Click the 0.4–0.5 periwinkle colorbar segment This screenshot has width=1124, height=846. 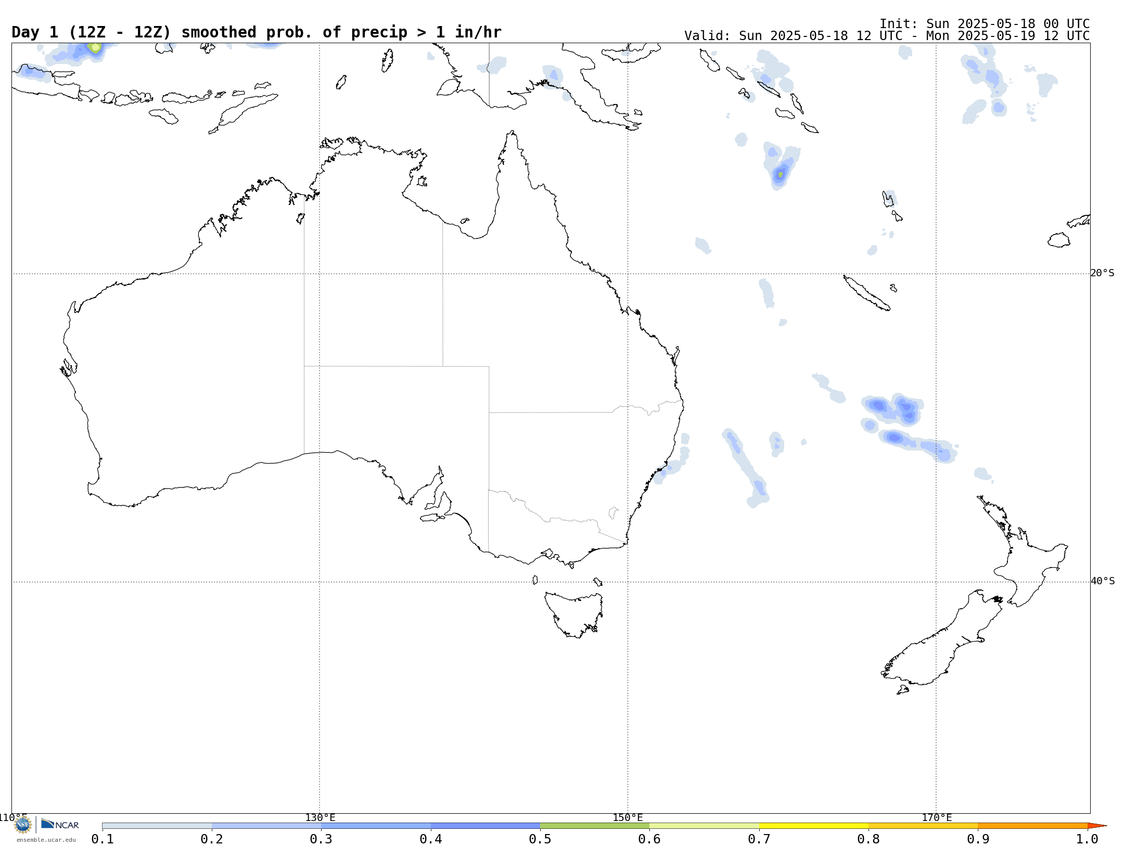tap(486, 826)
